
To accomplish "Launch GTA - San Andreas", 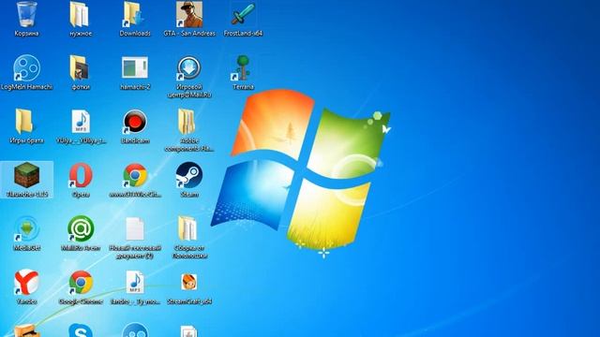I will [x=189, y=15].
